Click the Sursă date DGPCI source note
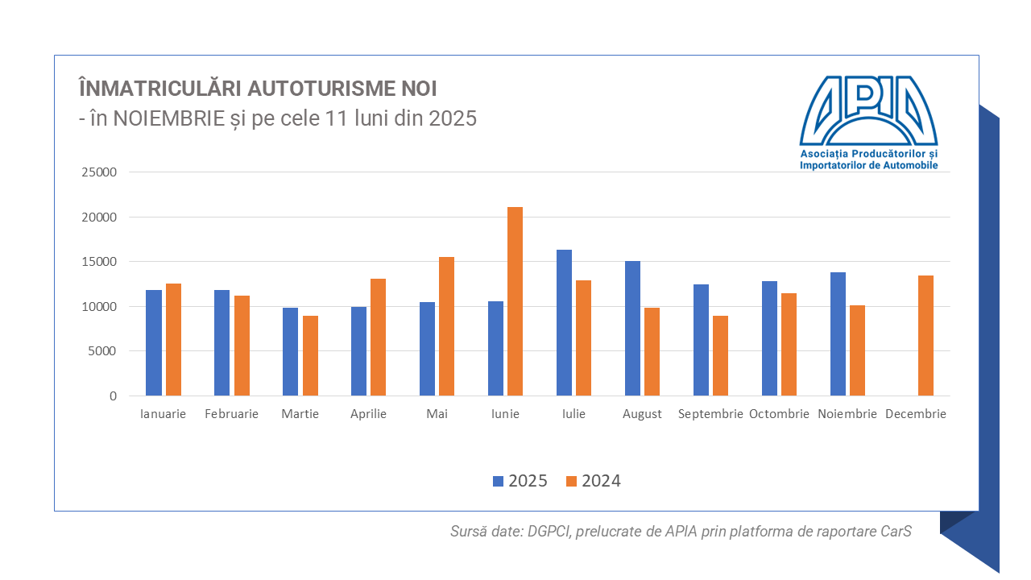 coord(681,532)
